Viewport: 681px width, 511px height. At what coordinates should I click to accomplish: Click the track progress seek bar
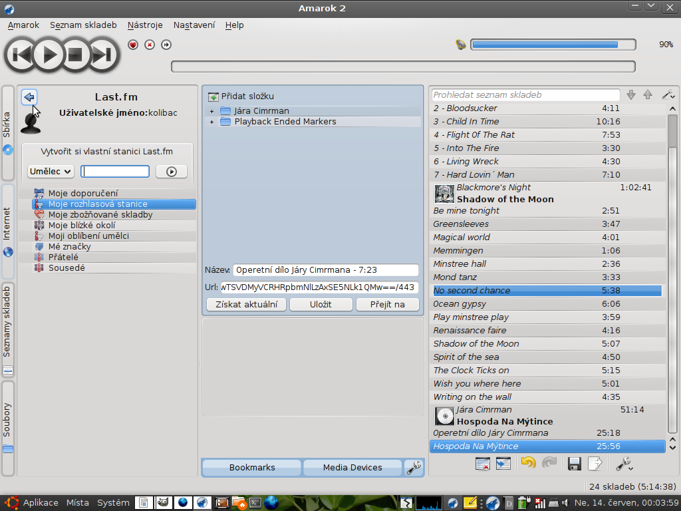pyautogui.click(x=403, y=67)
